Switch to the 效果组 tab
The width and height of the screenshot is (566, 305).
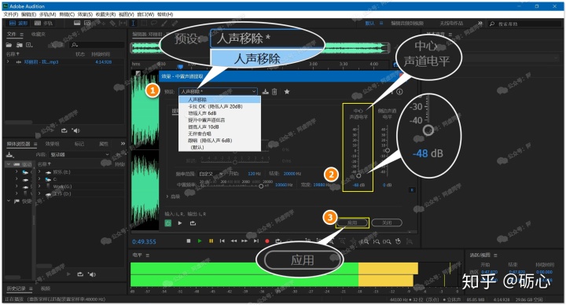pyautogui.click(x=52, y=144)
